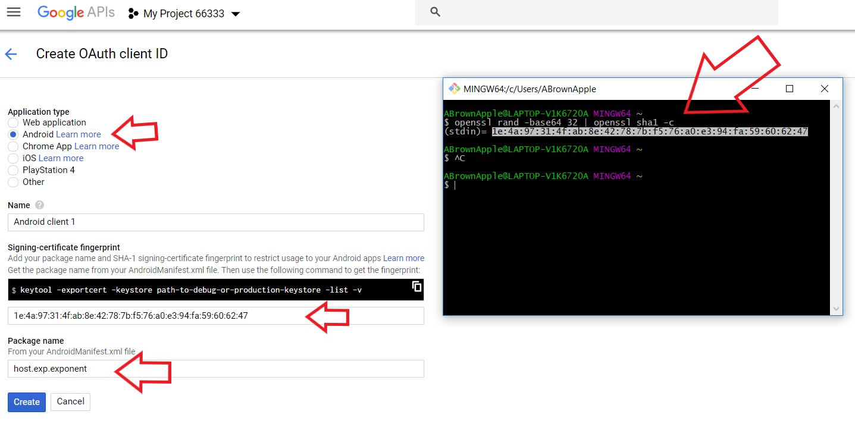Select Chrome App radio button

coord(13,146)
